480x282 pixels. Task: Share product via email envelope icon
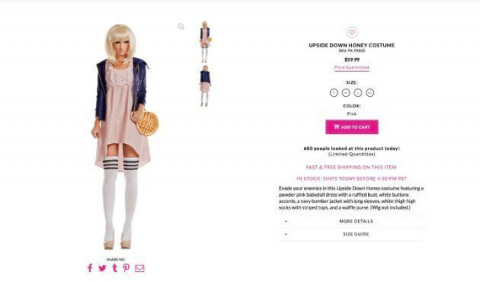coord(139,268)
